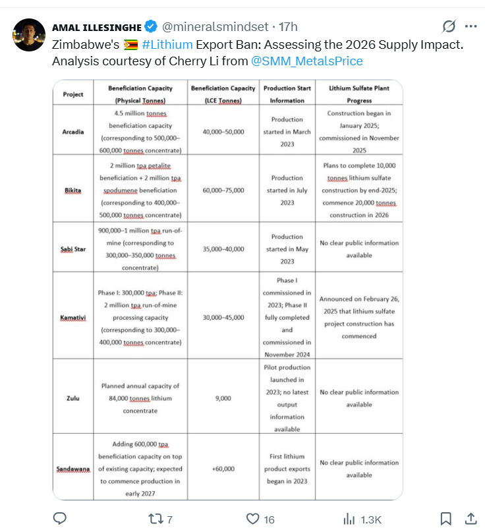Click the AMAL ILLESINGHE display name
The image size is (485, 532).
click(97, 26)
